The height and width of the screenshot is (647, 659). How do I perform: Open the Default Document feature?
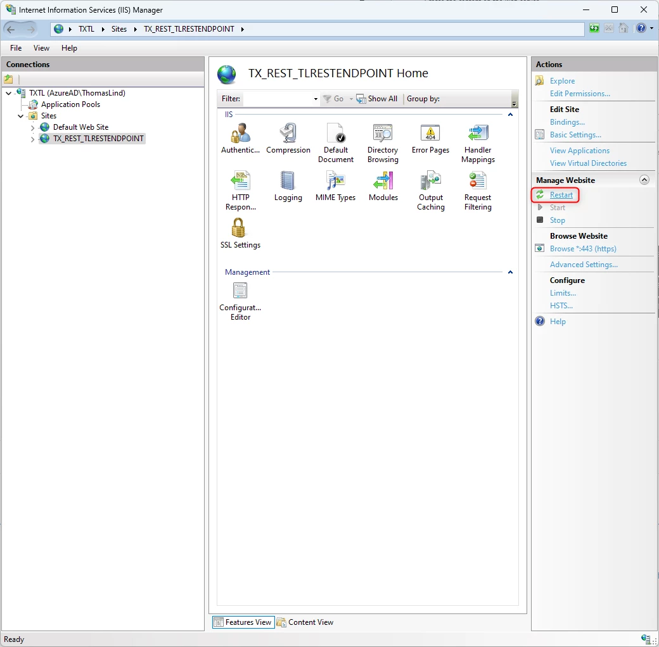point(335,143)
